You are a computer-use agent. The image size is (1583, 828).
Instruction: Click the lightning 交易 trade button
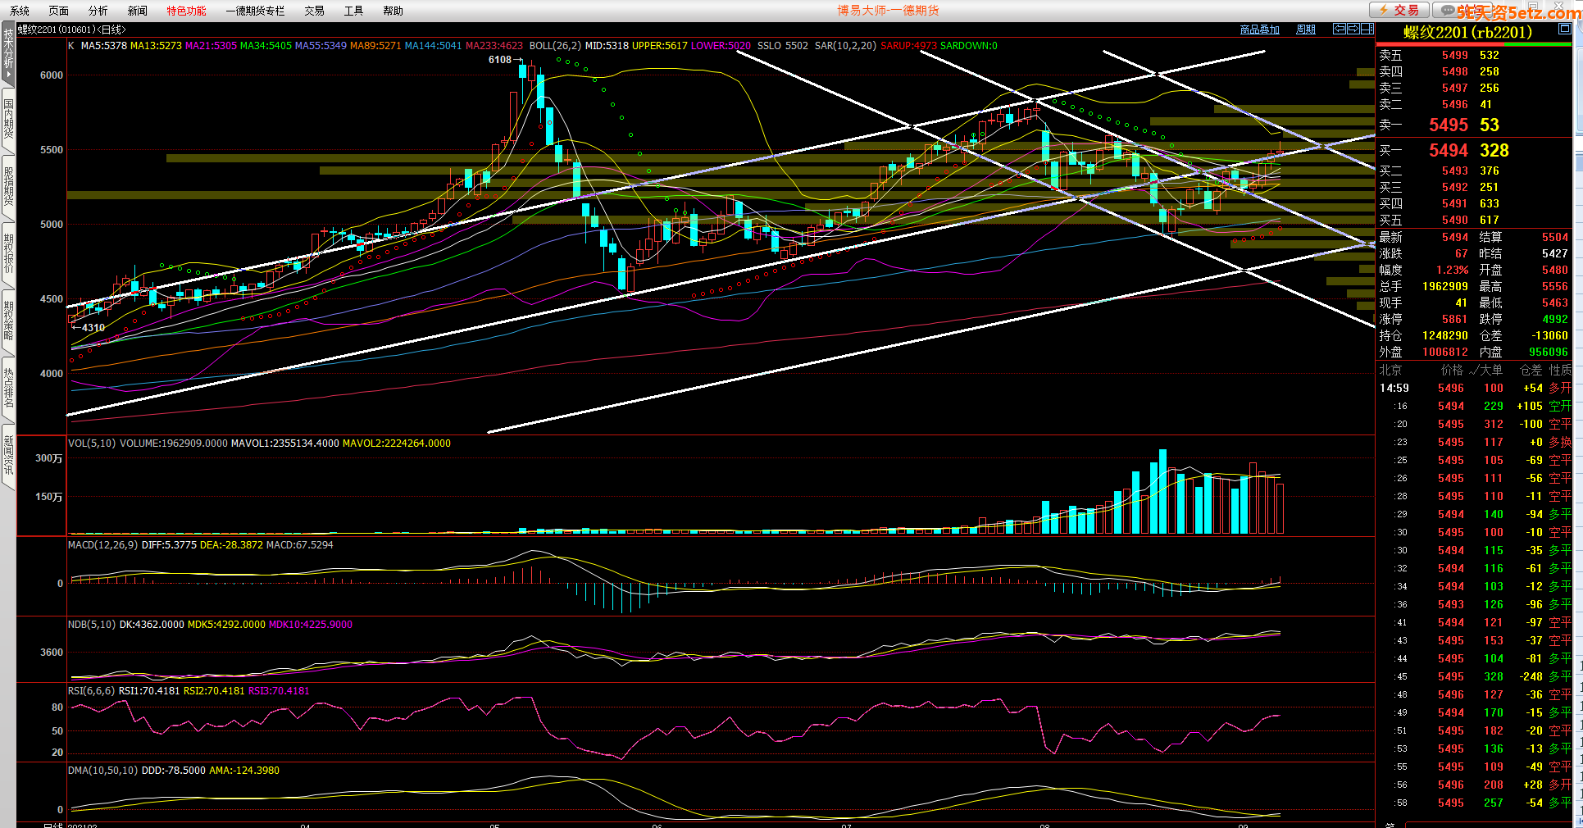point(1400,10)
